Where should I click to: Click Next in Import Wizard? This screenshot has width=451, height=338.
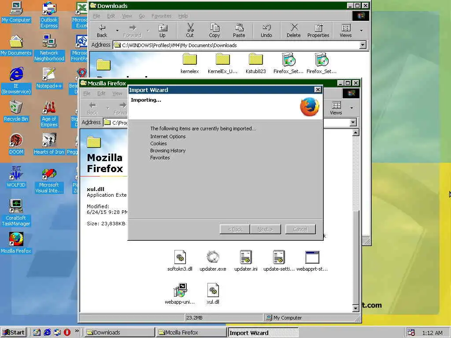265,229
